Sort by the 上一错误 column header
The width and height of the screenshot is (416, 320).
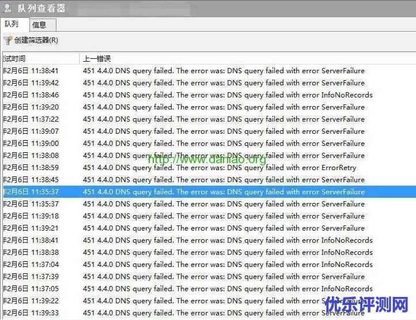click(x=97, y=59)
